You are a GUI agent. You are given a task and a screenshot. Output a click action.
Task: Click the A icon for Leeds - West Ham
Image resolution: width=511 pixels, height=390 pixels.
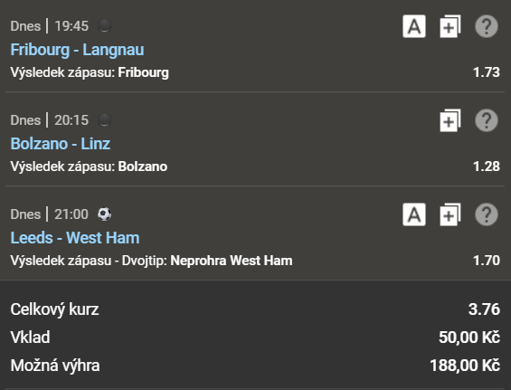414,214
